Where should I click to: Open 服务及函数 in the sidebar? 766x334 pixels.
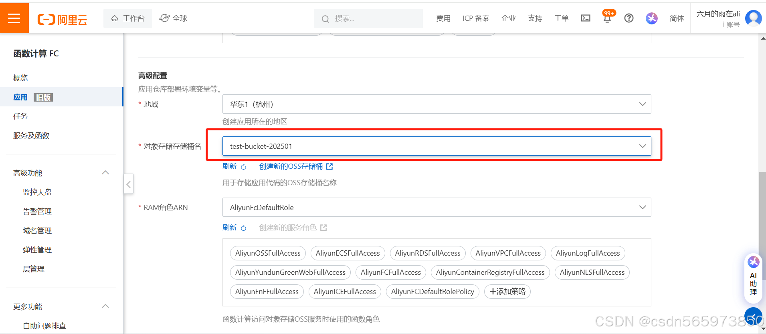(31, 136)
